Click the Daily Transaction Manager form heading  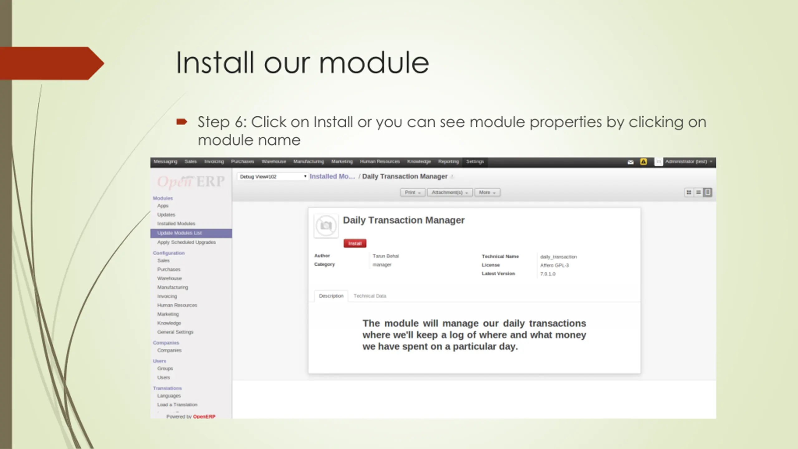point(404,220)
